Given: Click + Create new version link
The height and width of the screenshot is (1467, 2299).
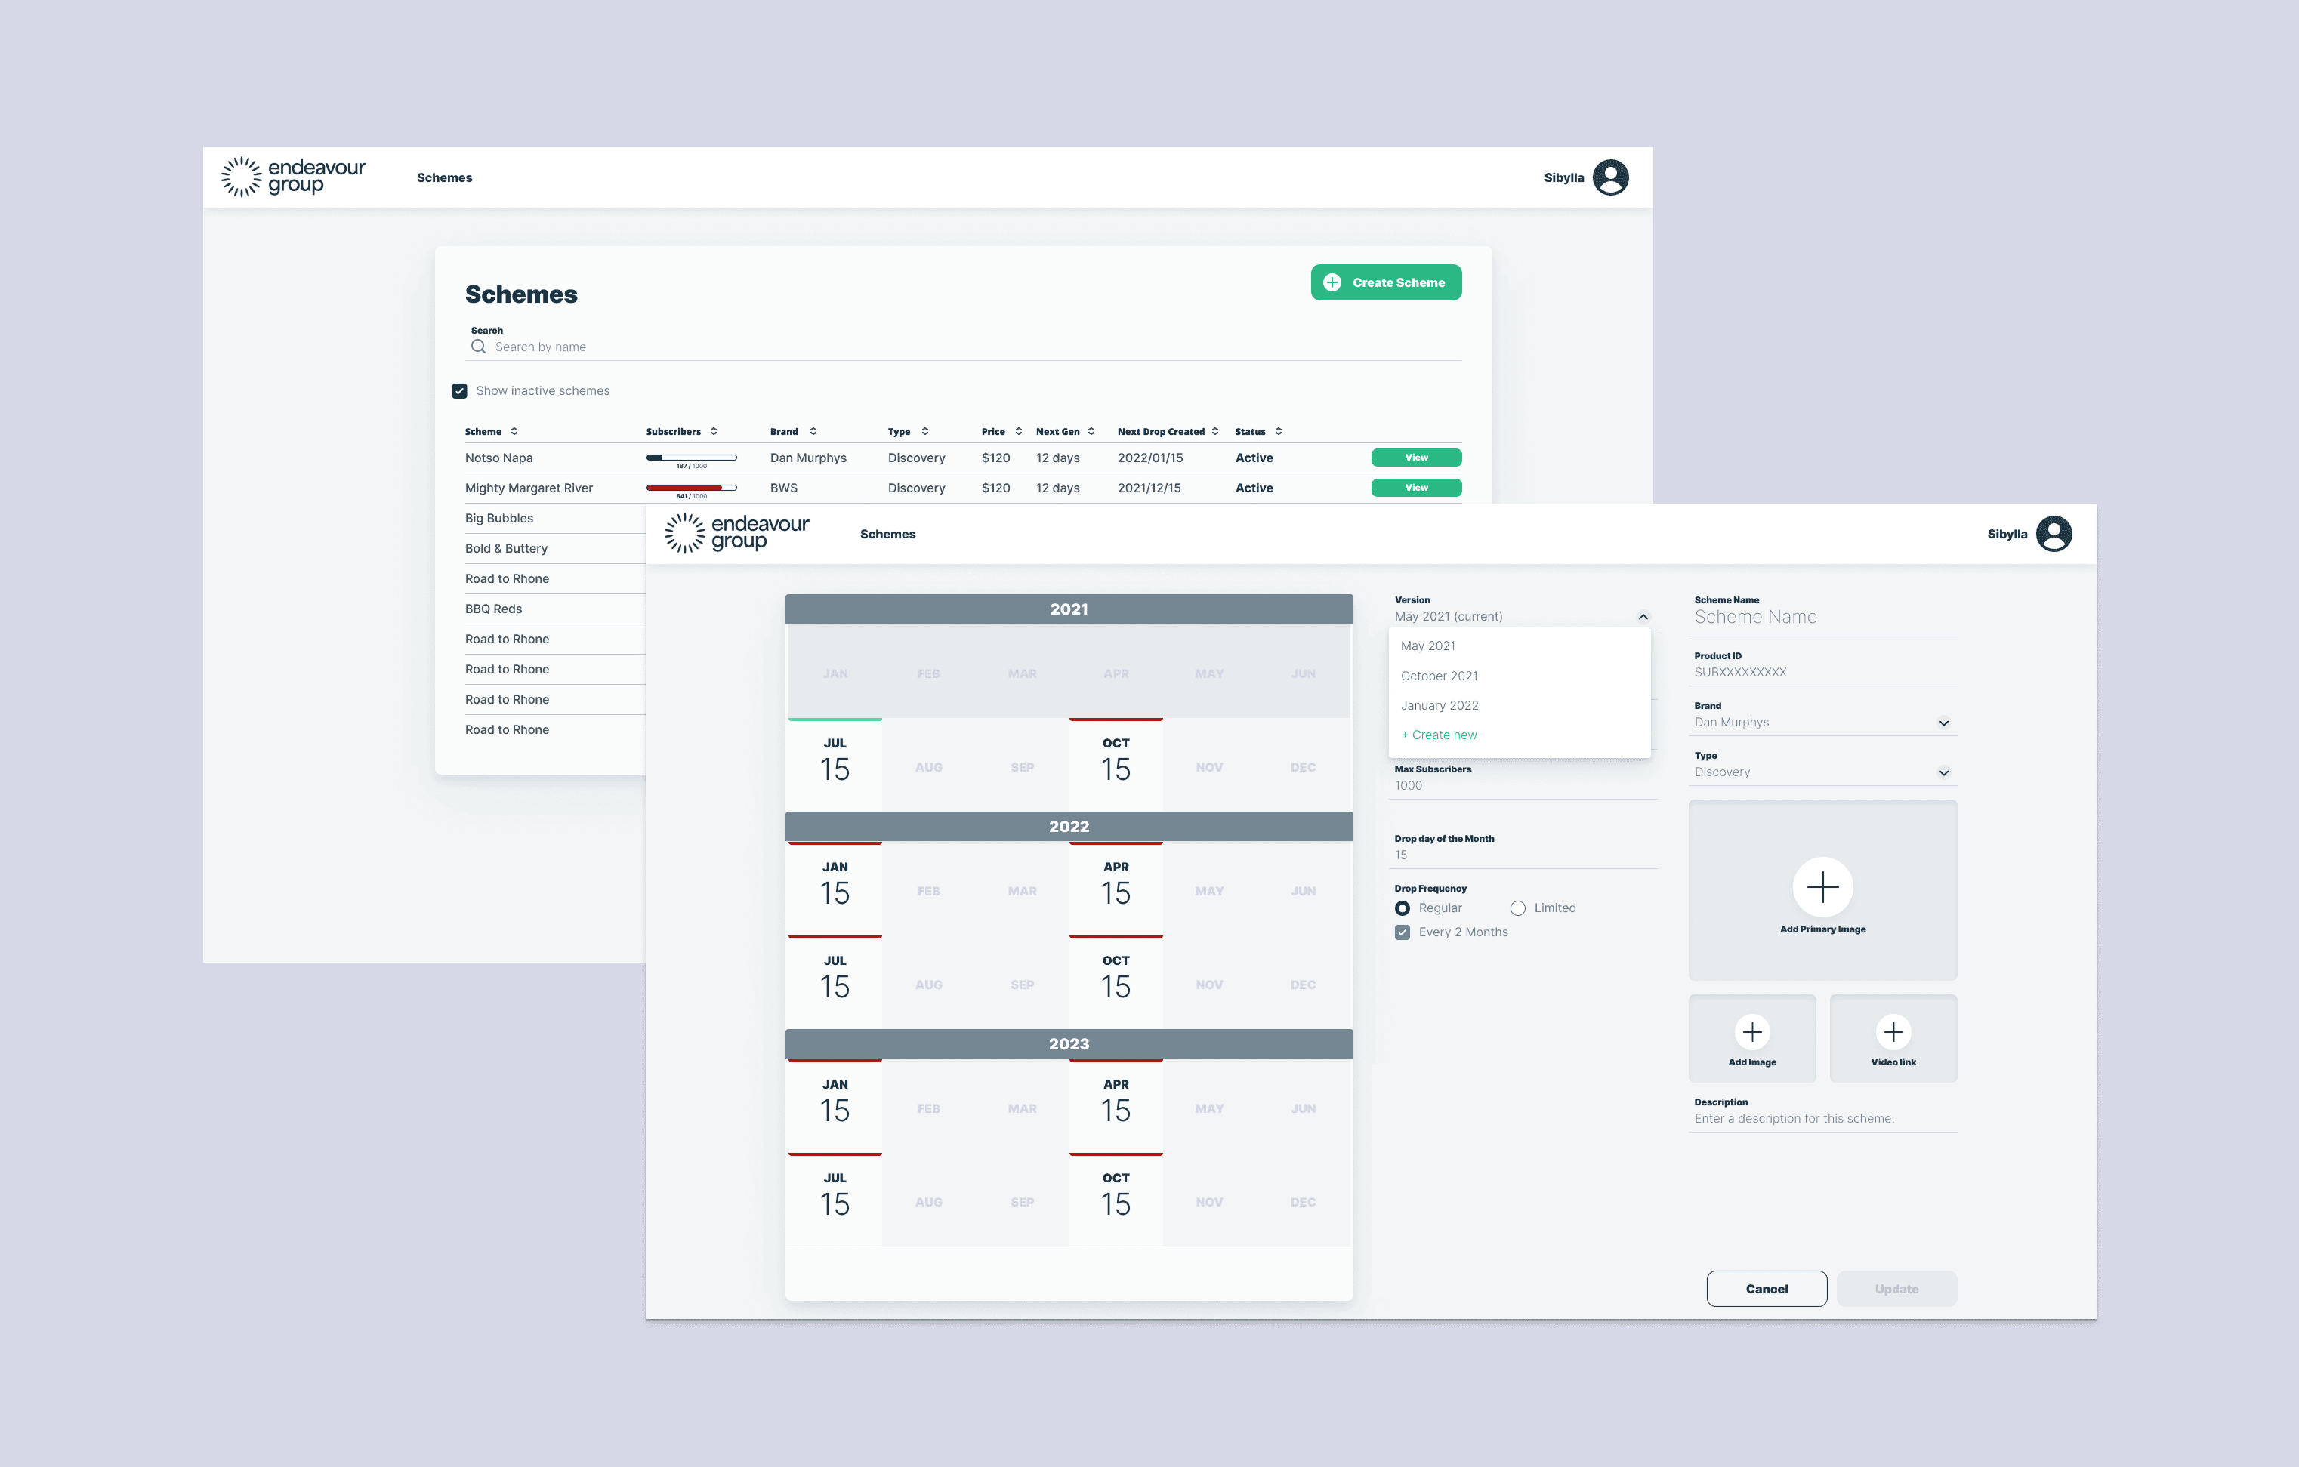Looking at the screenshot, I should click(x=1439, y=735).
